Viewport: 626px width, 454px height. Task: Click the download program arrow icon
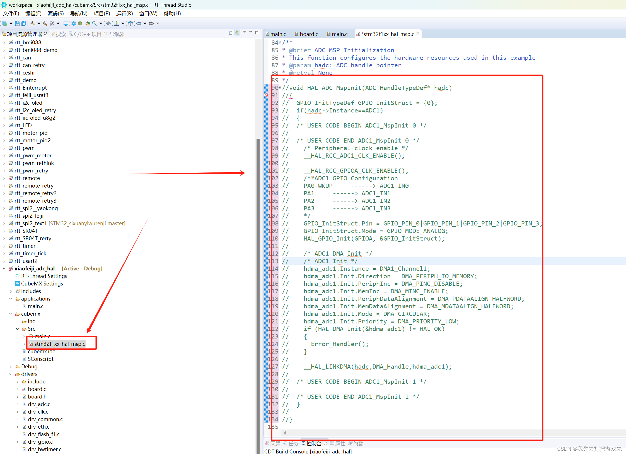tap(117, 23)
